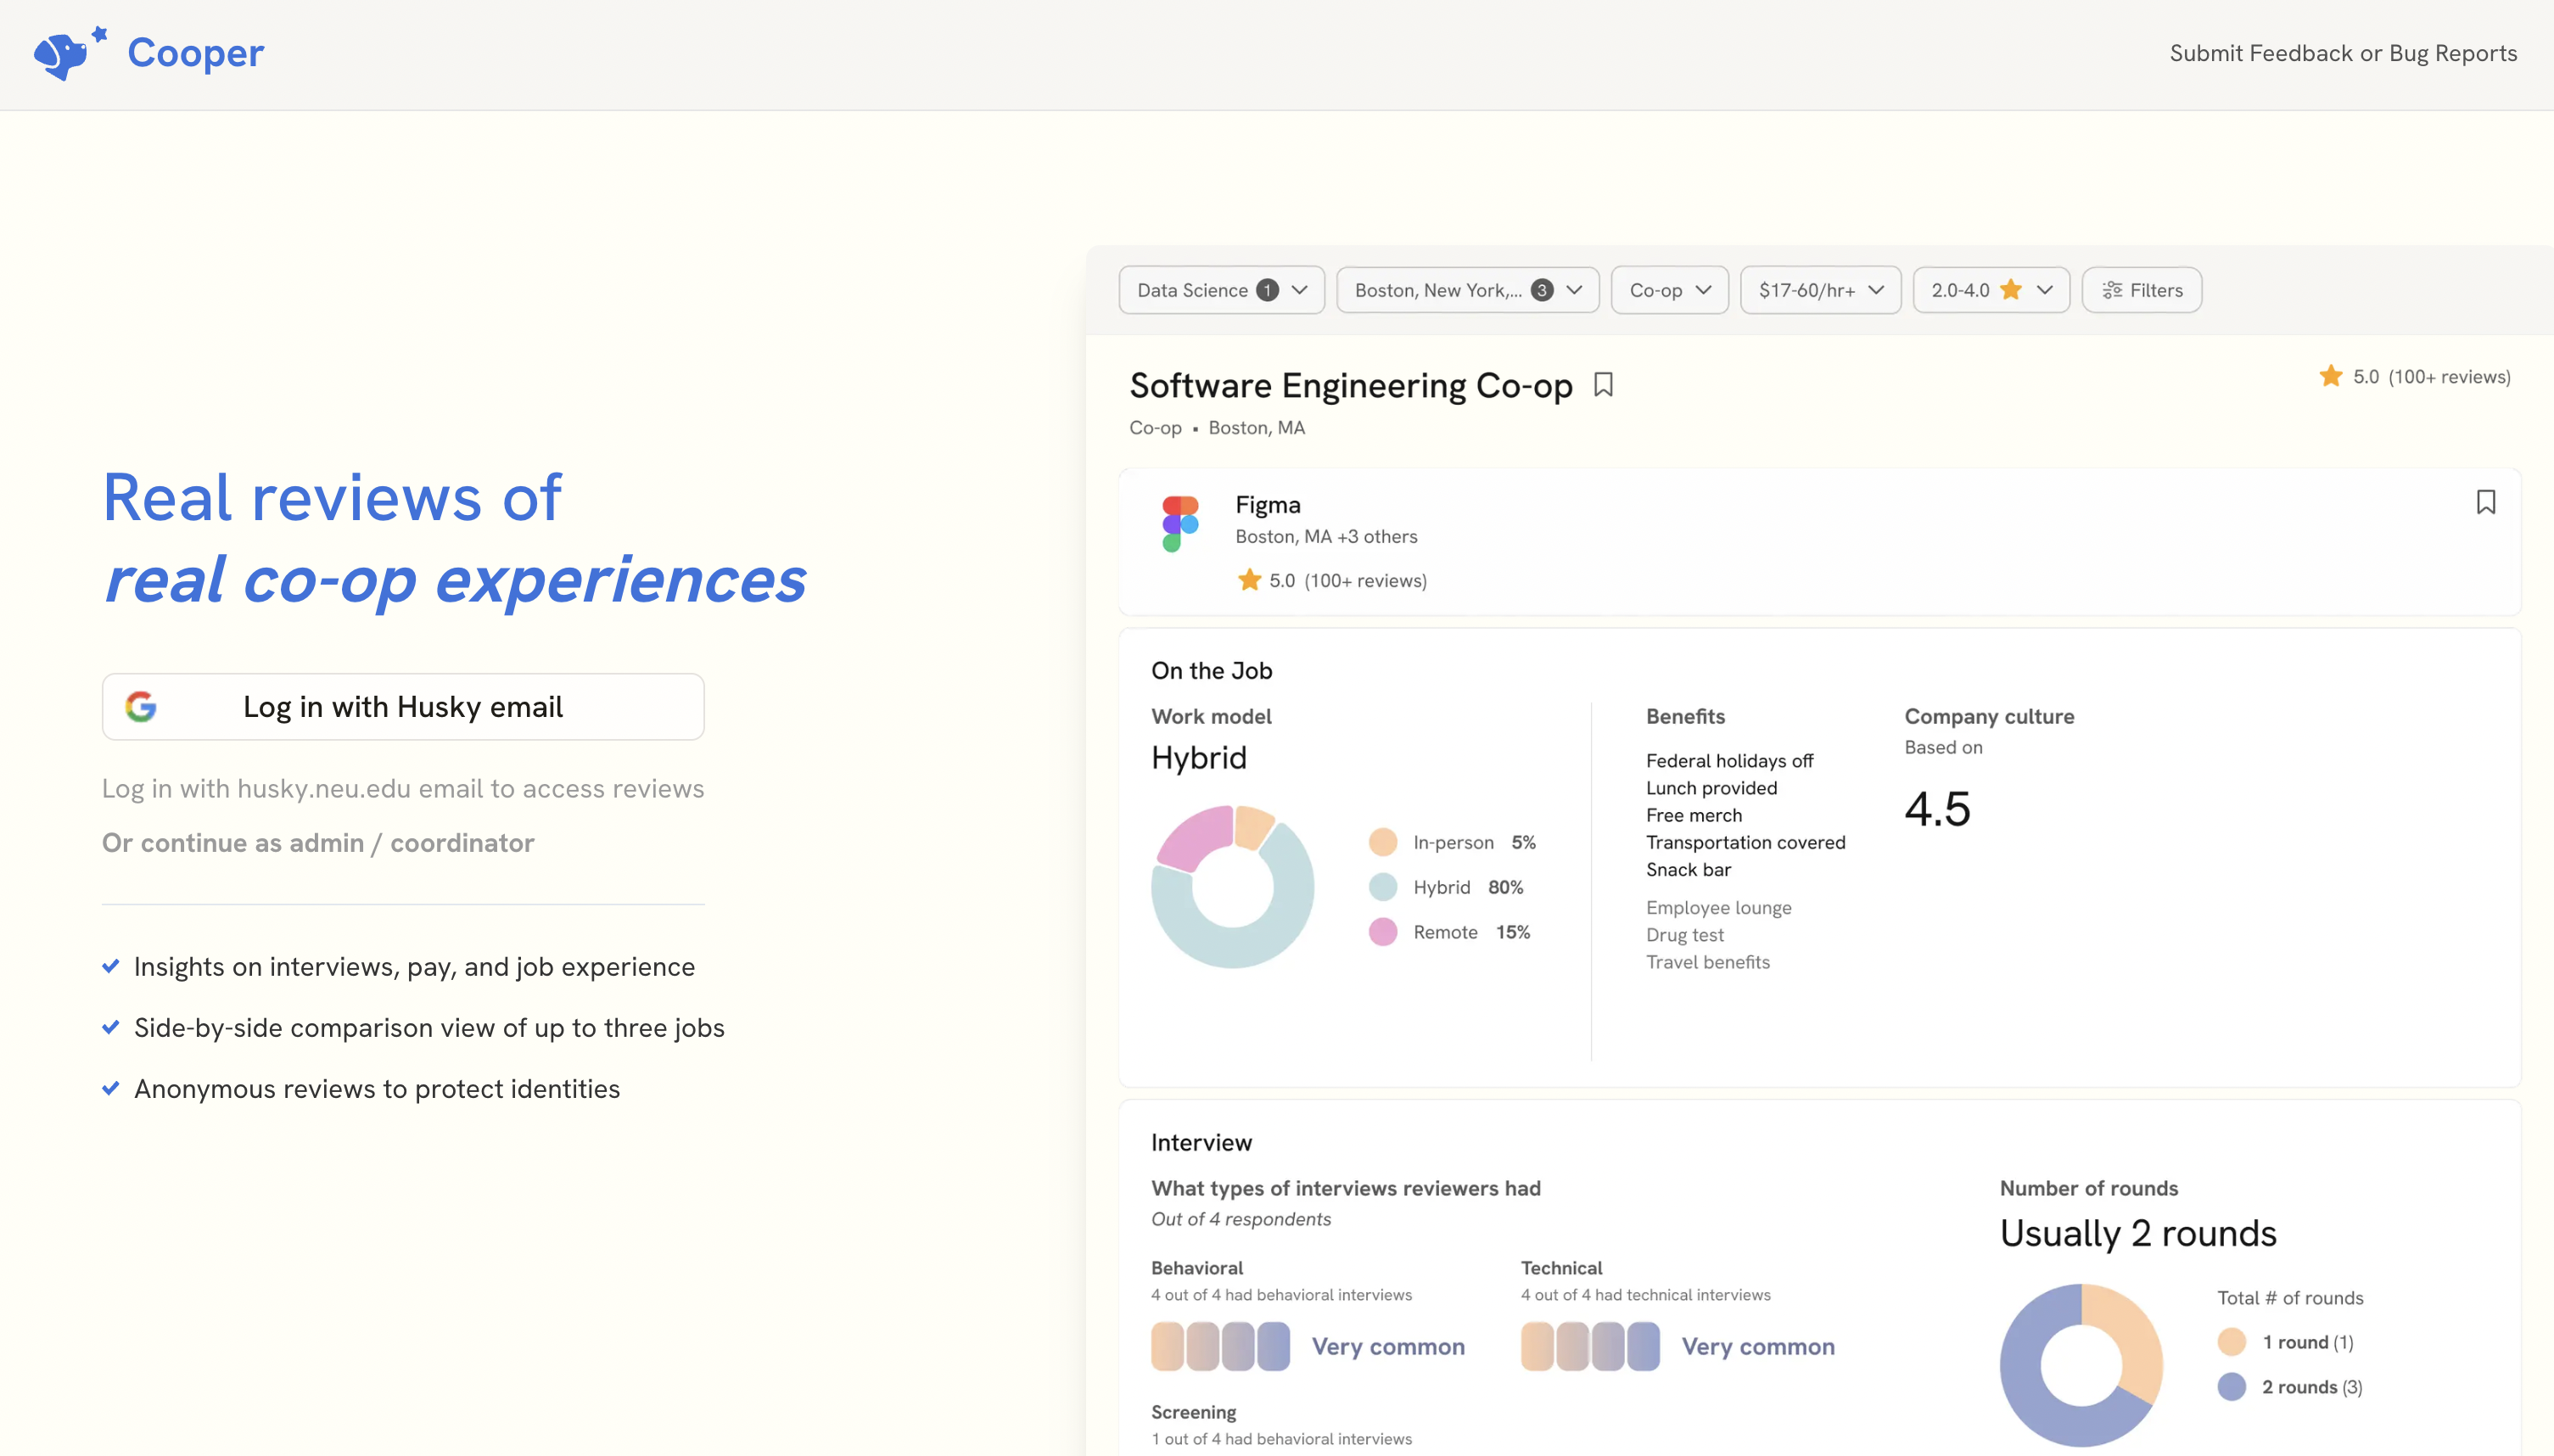Click '(100+ reviews)' in Figma card
This screenshot has height=1456, width=2554.
tap(1365, 581)
